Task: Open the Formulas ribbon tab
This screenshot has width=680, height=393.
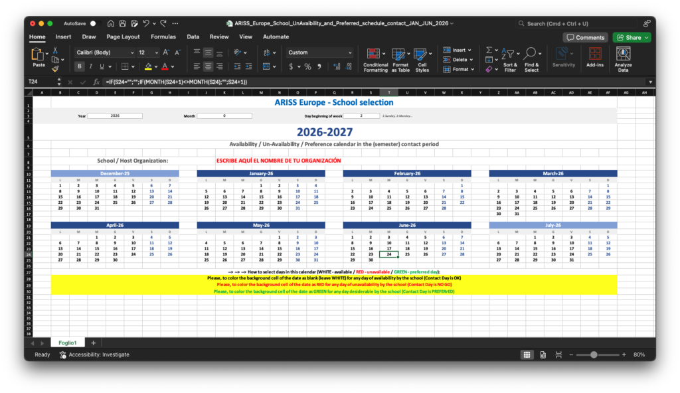Action: pyautogui.click(x=163, y=37)
